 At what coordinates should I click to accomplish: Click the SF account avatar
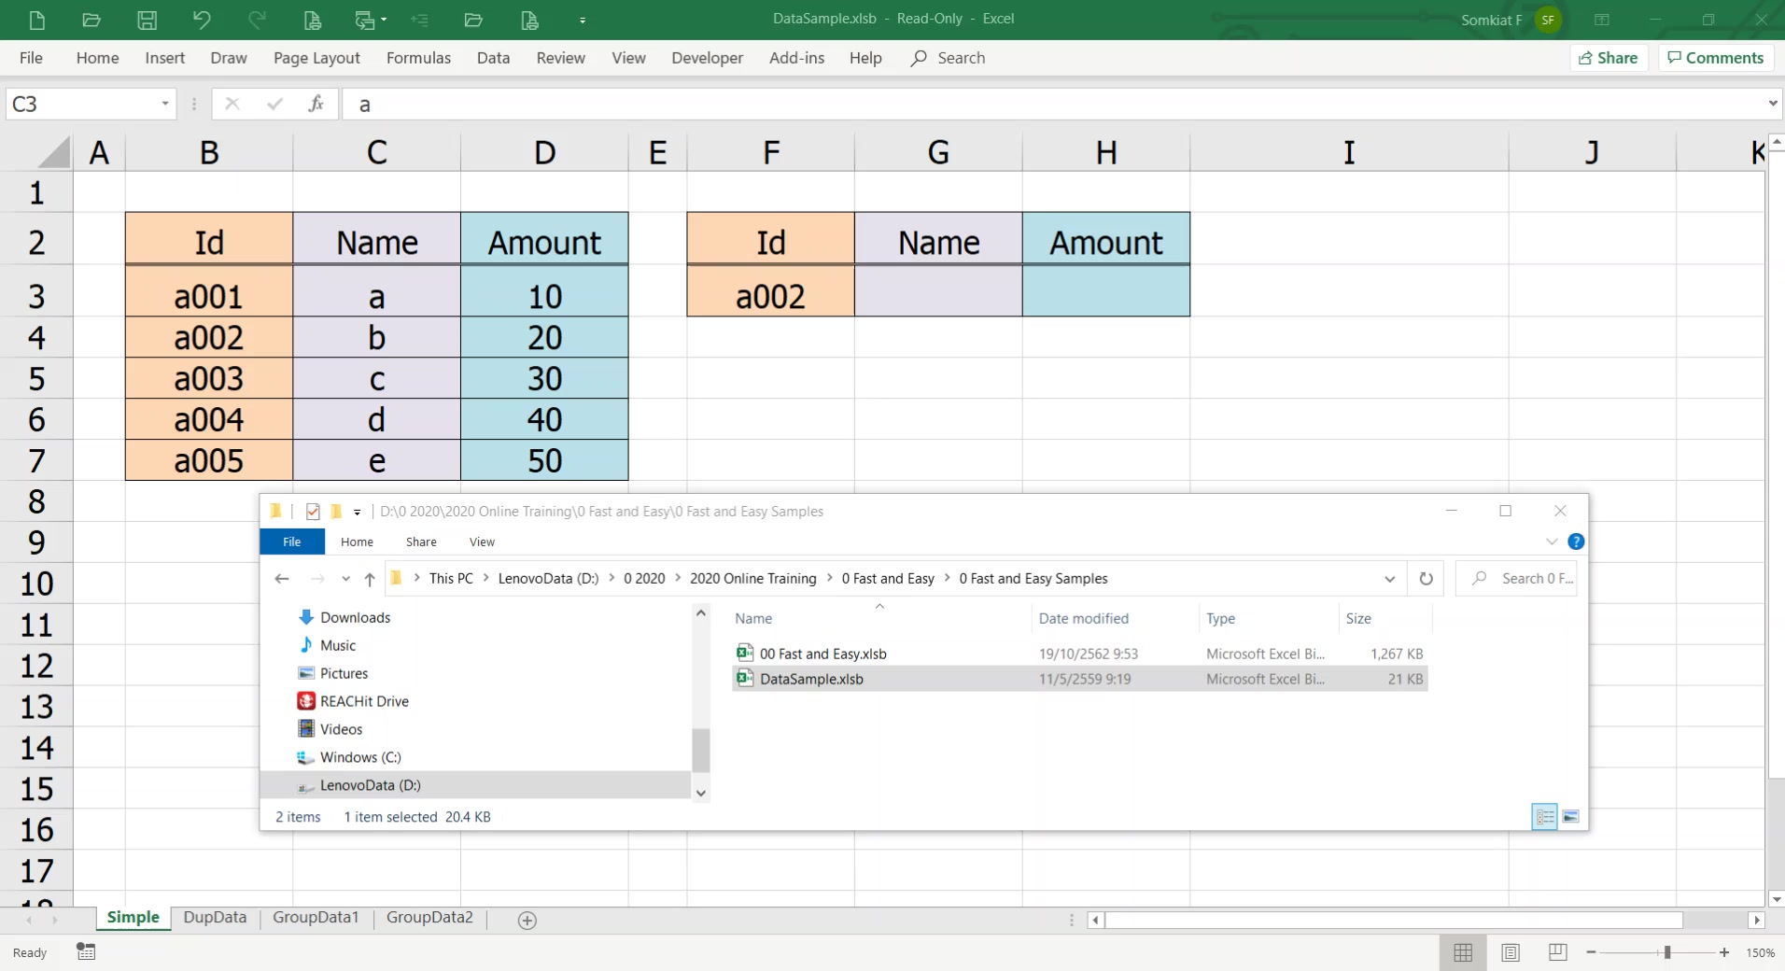pos(1548,20)
